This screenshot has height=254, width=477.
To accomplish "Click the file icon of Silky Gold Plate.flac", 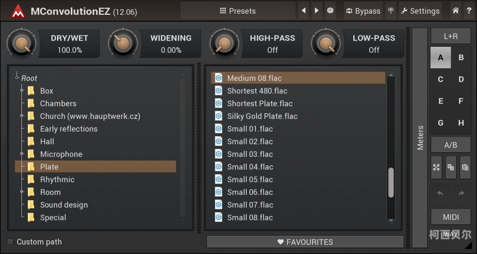I will pos(218,116).
